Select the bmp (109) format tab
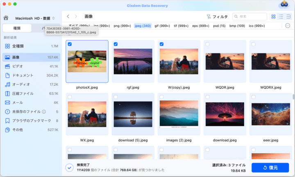This screenshot has height=177, width=295. pyautogui.click(x=237, y=26)
